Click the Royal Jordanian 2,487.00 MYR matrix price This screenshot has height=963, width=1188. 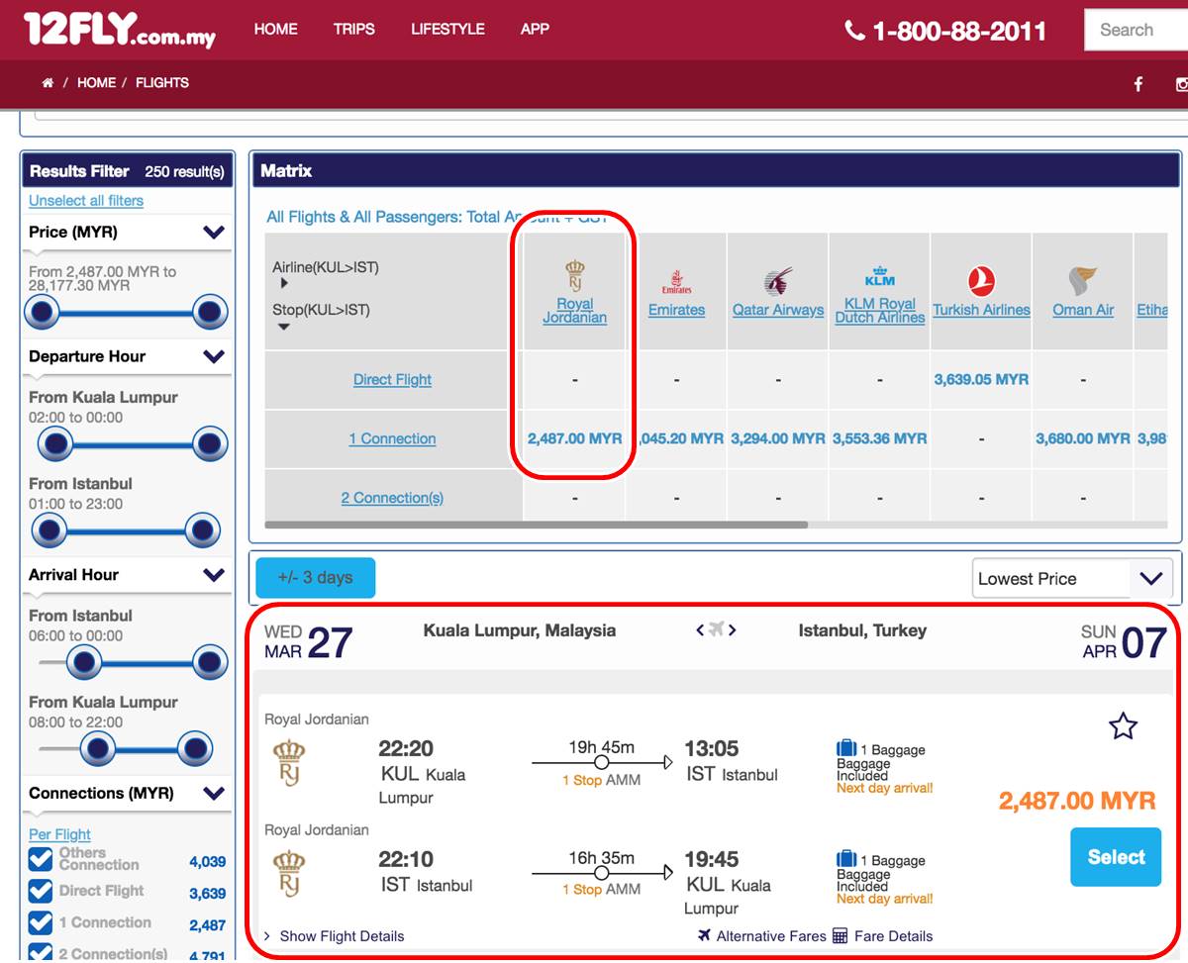575,439
